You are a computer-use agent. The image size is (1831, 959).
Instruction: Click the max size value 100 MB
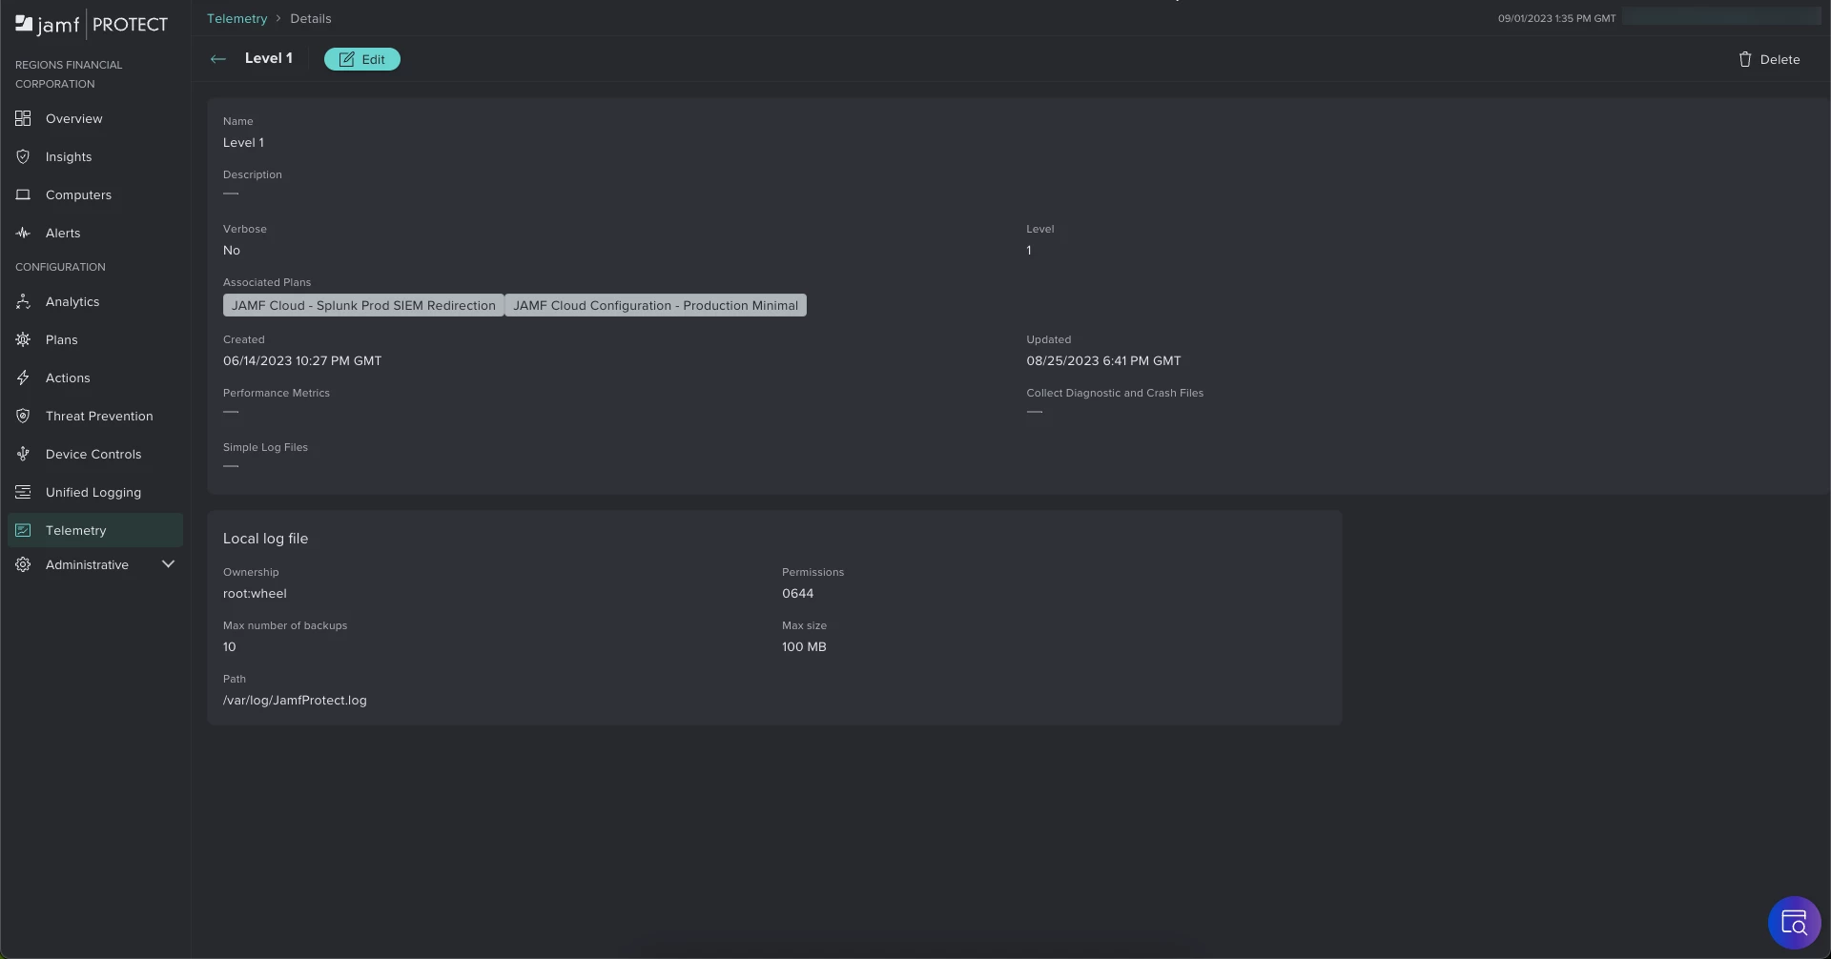[x=804, y=646]
